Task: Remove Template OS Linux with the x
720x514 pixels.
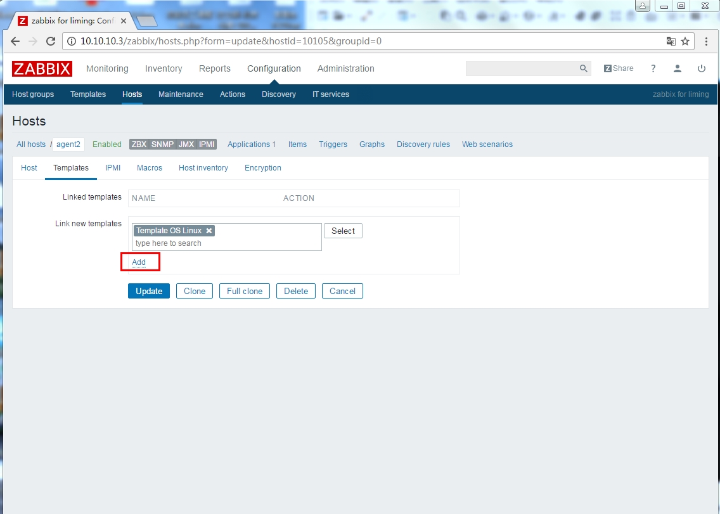Action: (209, 231)
